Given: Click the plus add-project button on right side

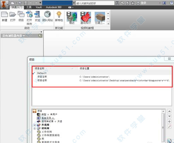Looking at the screenshot, I should [169, 122].
